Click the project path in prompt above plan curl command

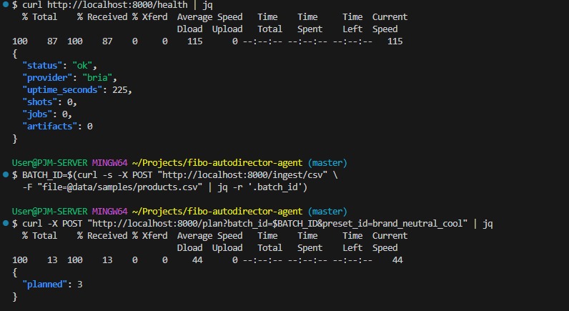(x=217, y=211)
